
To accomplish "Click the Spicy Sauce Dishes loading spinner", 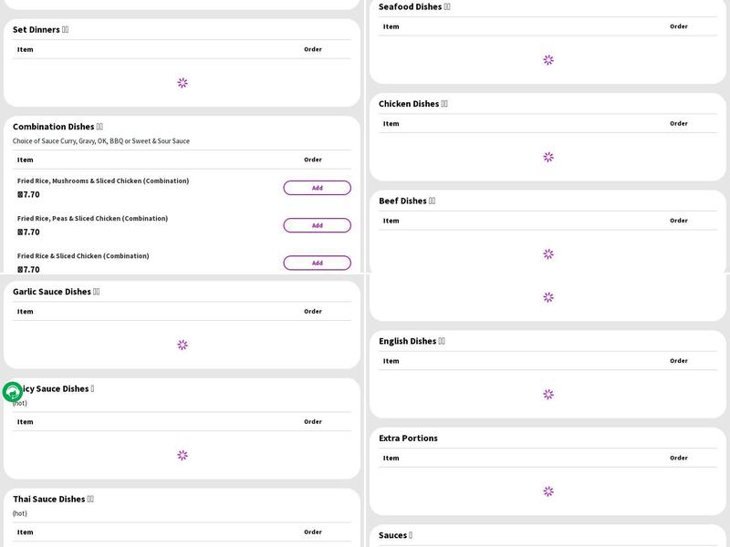I will (182, 455).
